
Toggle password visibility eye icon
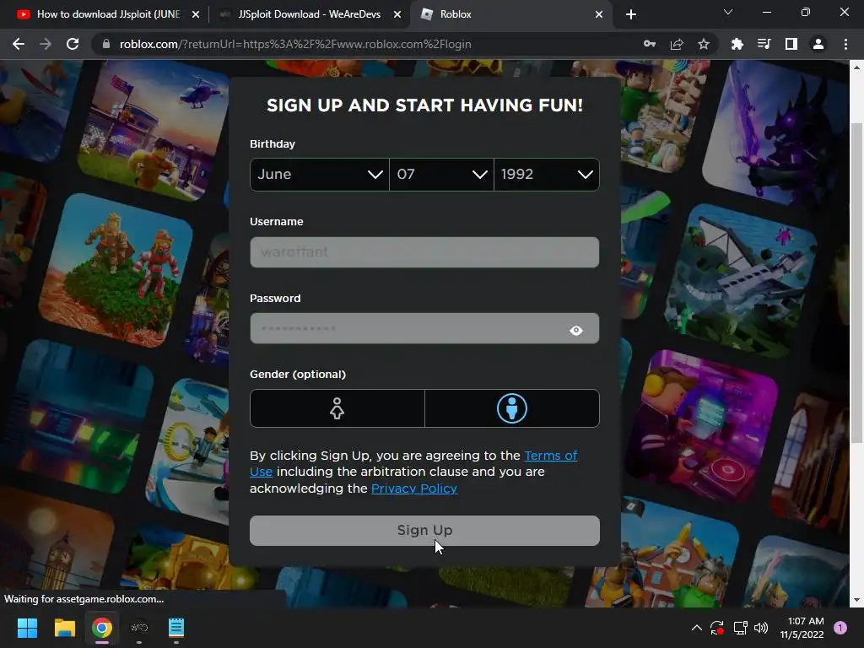[x=575, y=330]
